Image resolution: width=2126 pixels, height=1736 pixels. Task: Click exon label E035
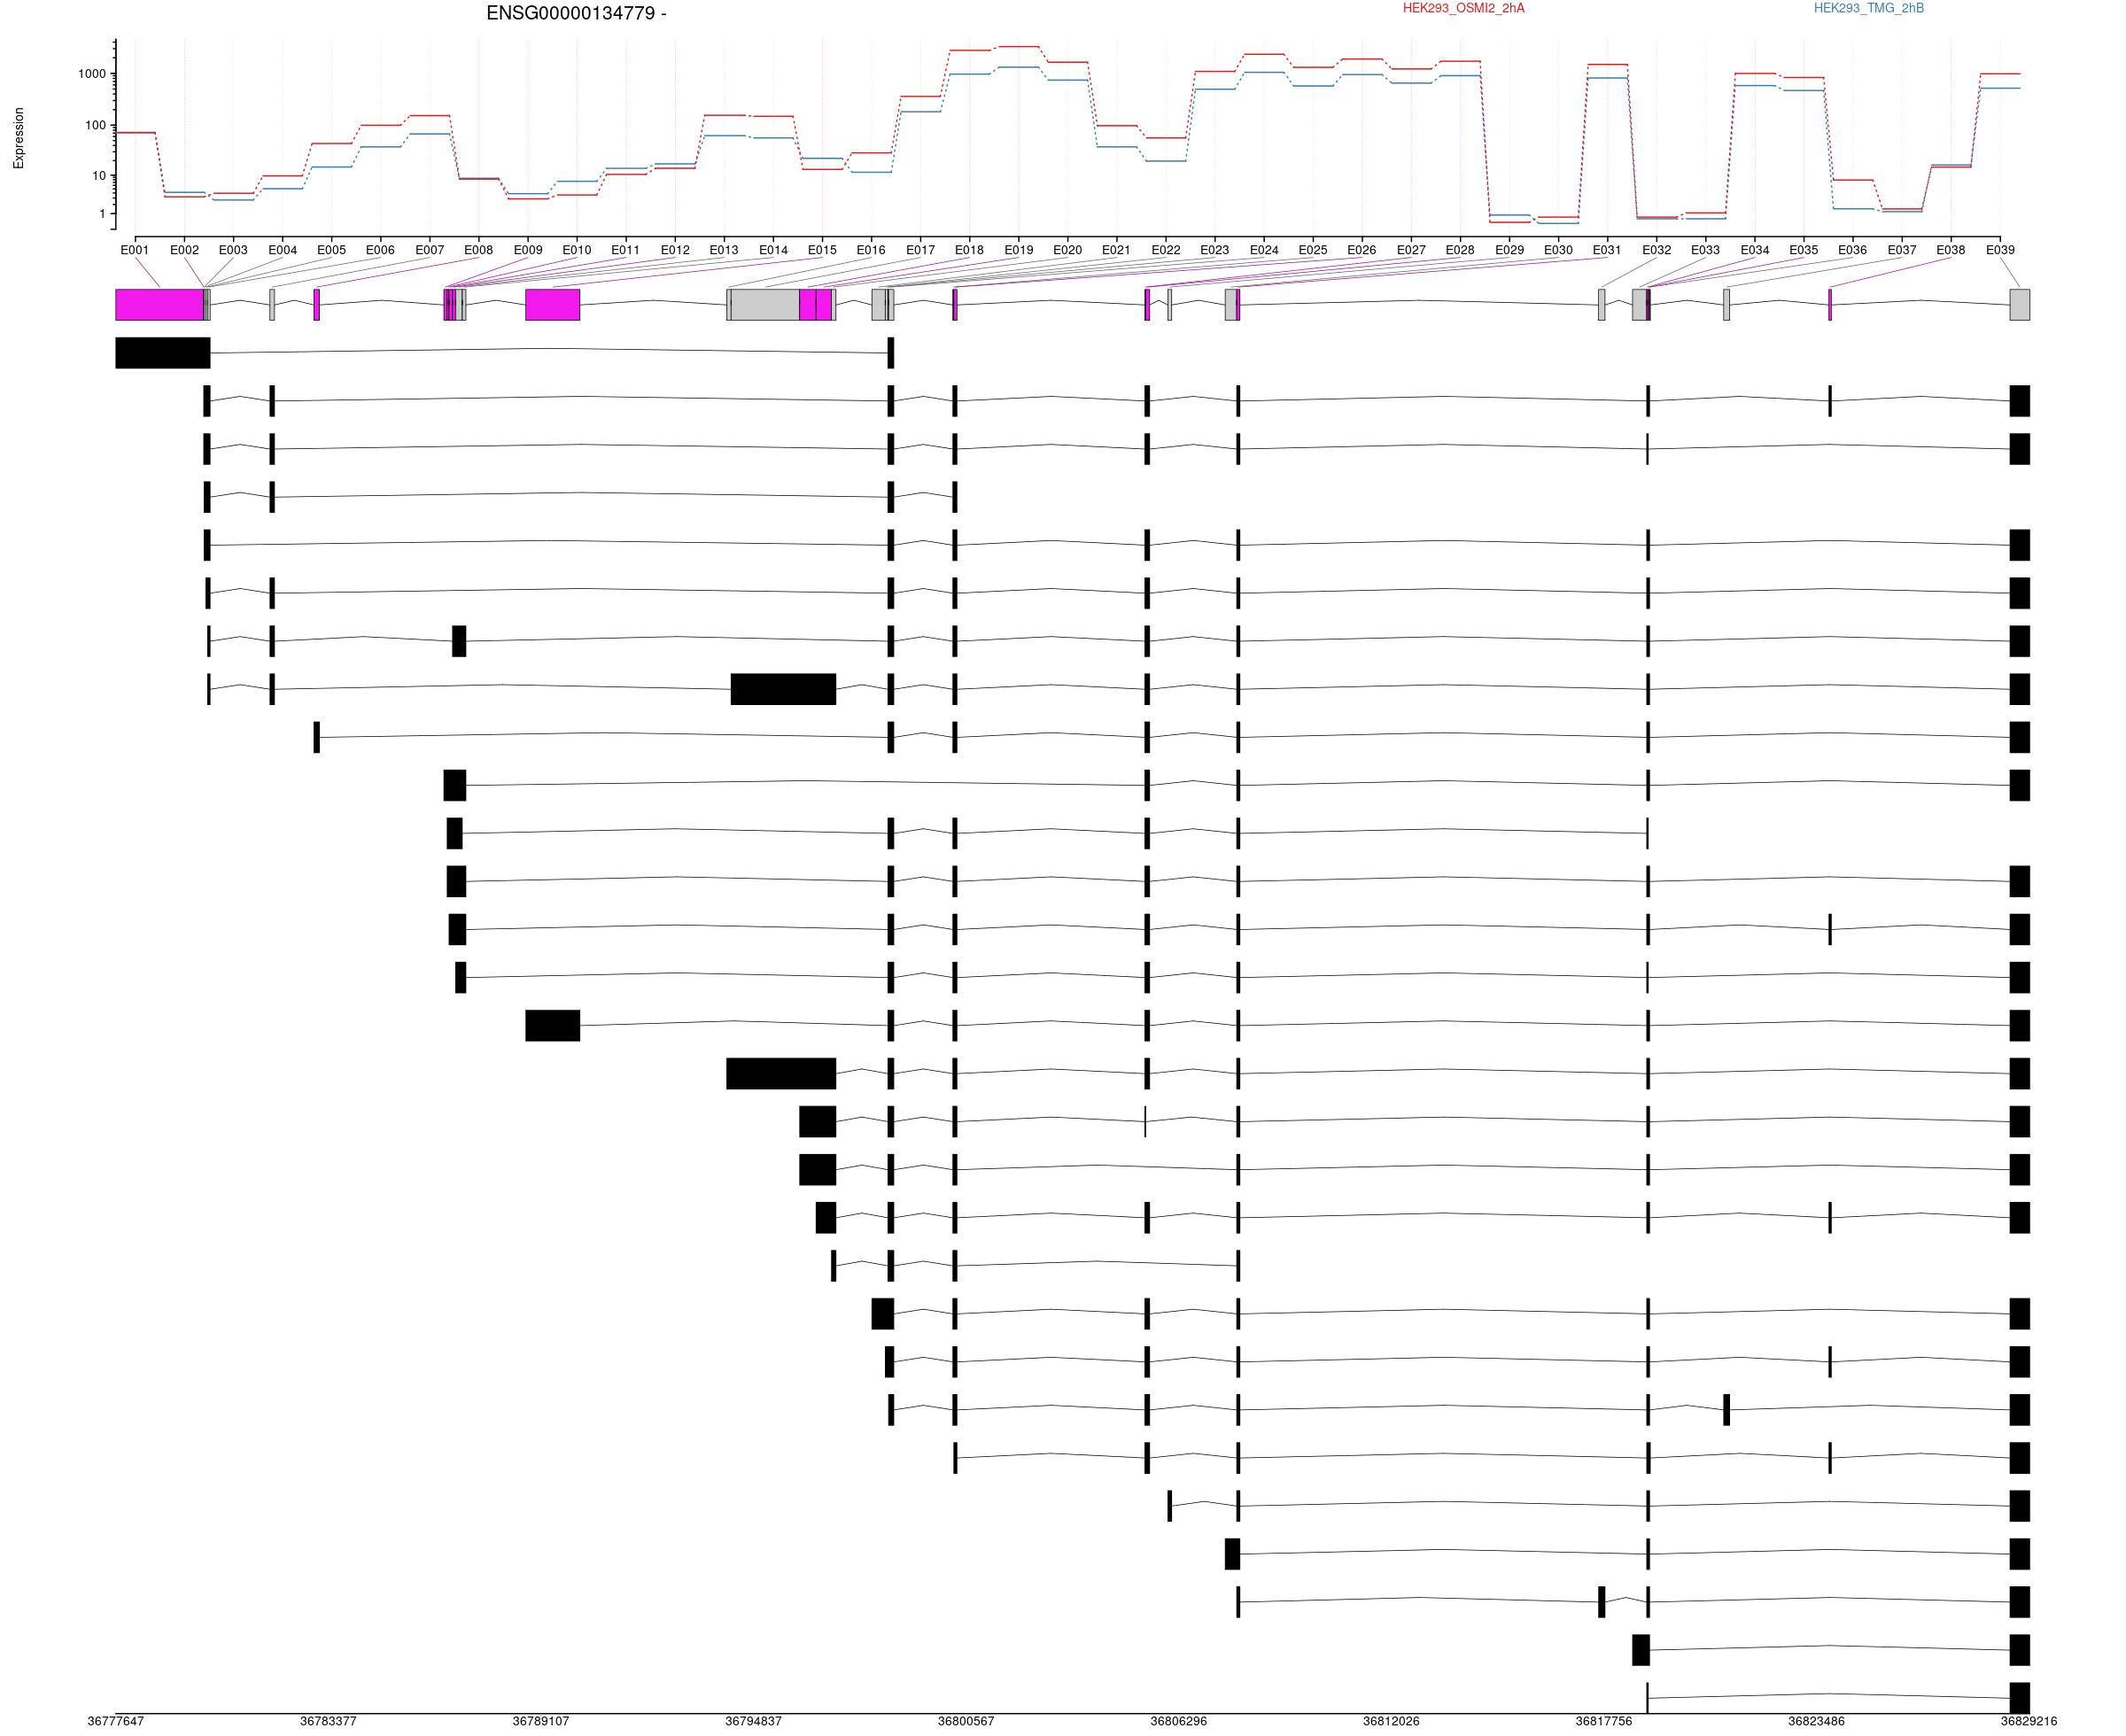pyautogui.click(x=1803, y=250)
